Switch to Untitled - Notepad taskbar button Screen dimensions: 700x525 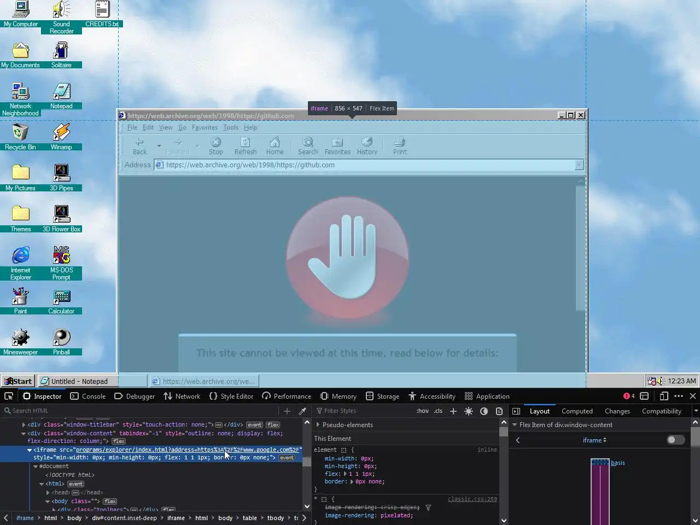click(93, 381)
